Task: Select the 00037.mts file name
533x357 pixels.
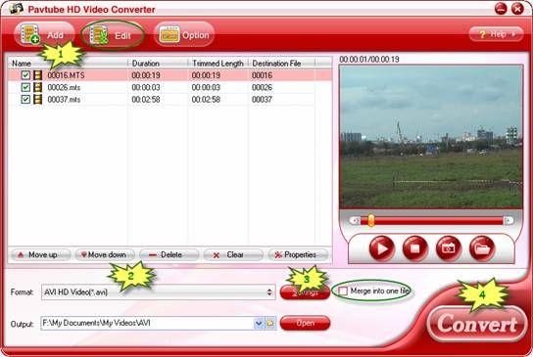Action: click(64, 100)
